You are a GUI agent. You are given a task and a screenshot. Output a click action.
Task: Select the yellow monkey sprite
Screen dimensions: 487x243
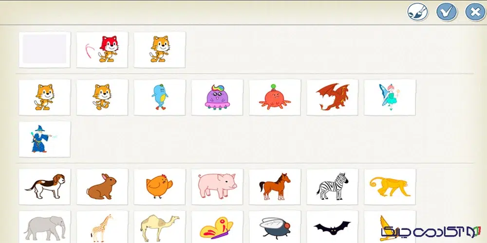pyautogui.click(x=390, y=187)
